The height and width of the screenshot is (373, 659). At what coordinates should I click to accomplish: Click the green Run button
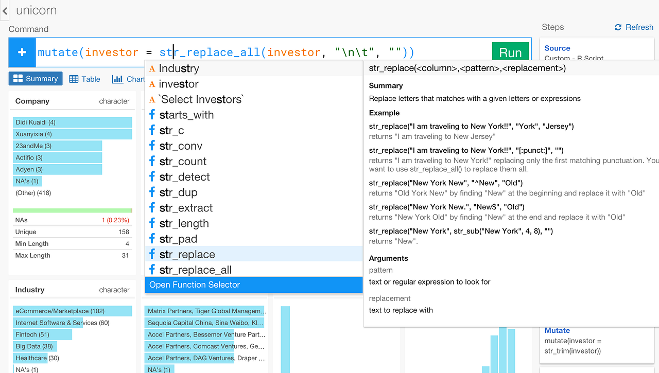pos(510,52)
